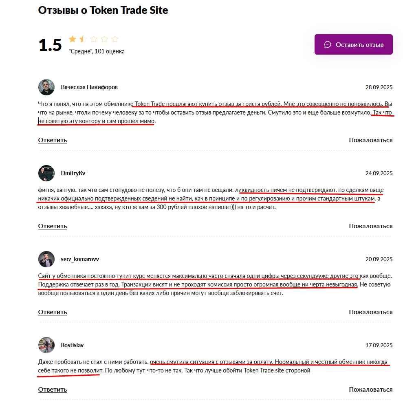Open Вячеслав Никифоров's avatar

coord(46,87)
